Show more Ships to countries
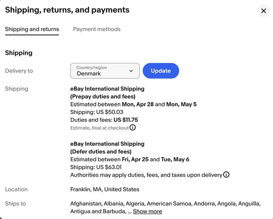 (x=147, y=211)
